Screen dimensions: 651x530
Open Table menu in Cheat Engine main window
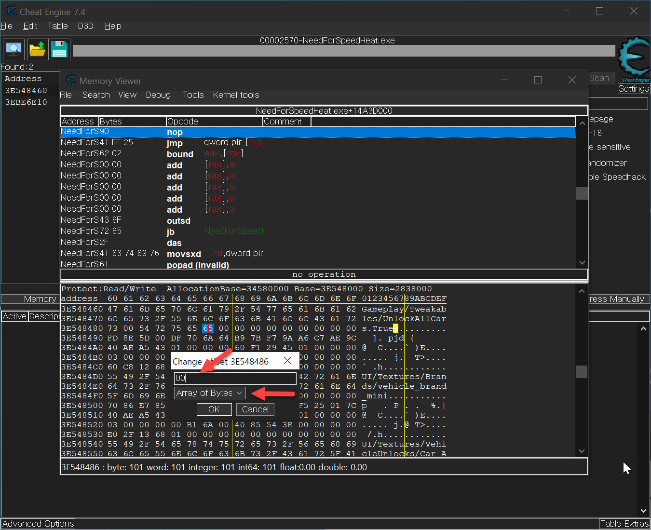57,26
